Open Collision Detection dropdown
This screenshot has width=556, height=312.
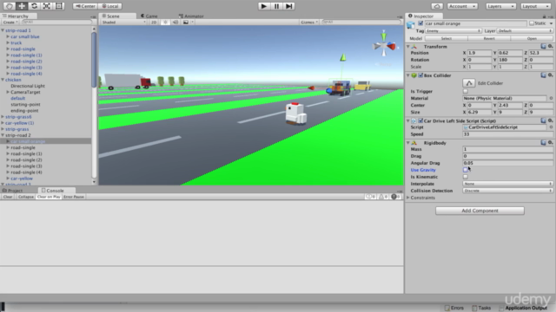[x=507, y=191]
